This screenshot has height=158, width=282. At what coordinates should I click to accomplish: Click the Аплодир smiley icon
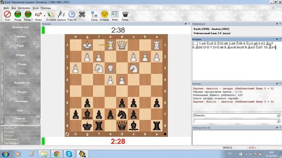point(104,14)
